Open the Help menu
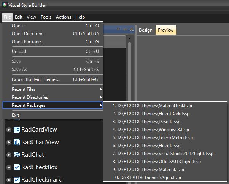Screen dimensions: 229x184 [x=80, y=17]
